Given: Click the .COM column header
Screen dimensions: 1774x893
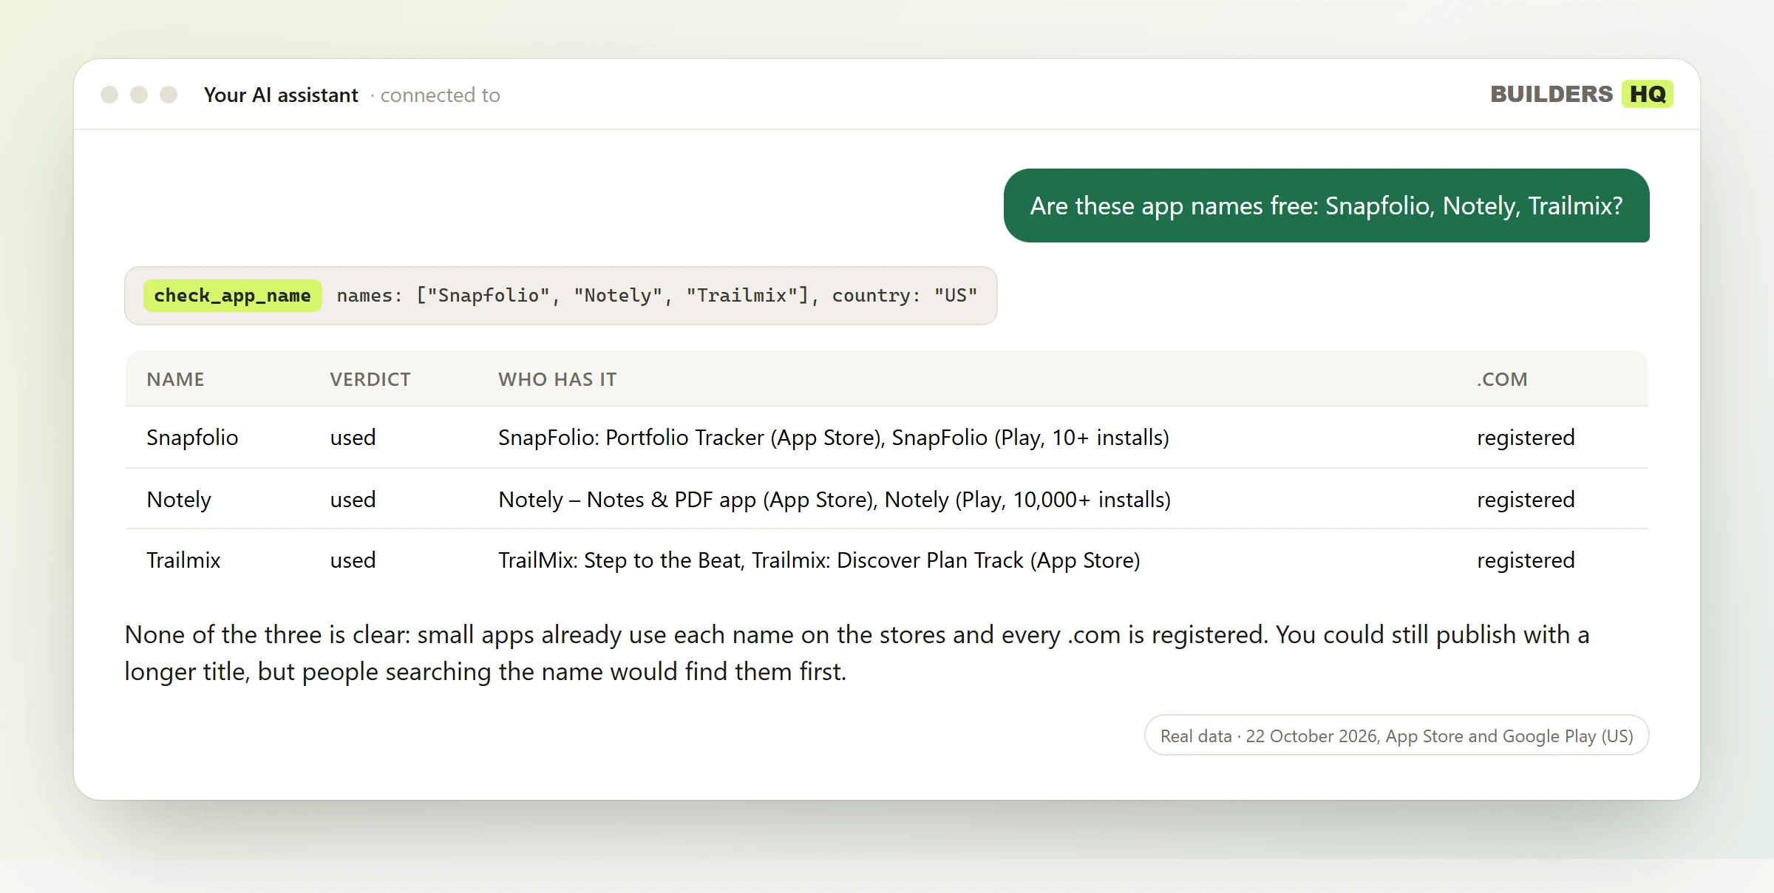Looking at the screenshot, I should (x=1502, y=379).
